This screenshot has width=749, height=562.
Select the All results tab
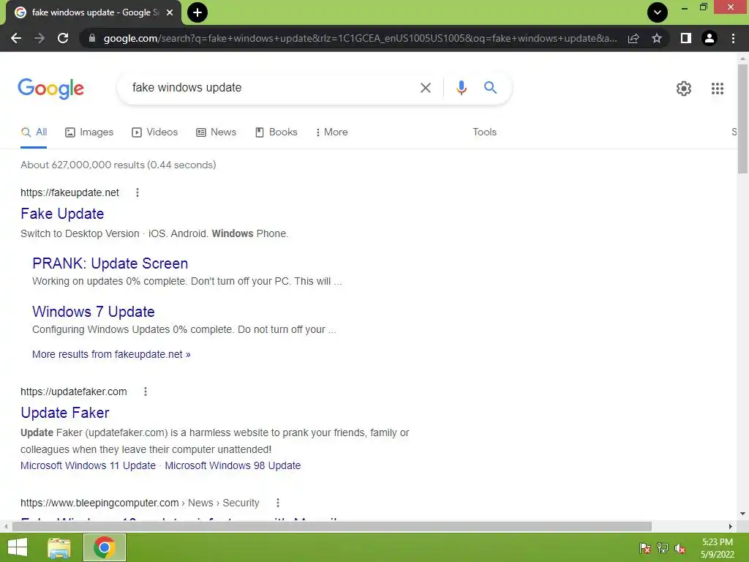pyautogui.click(x=34, y=132)
